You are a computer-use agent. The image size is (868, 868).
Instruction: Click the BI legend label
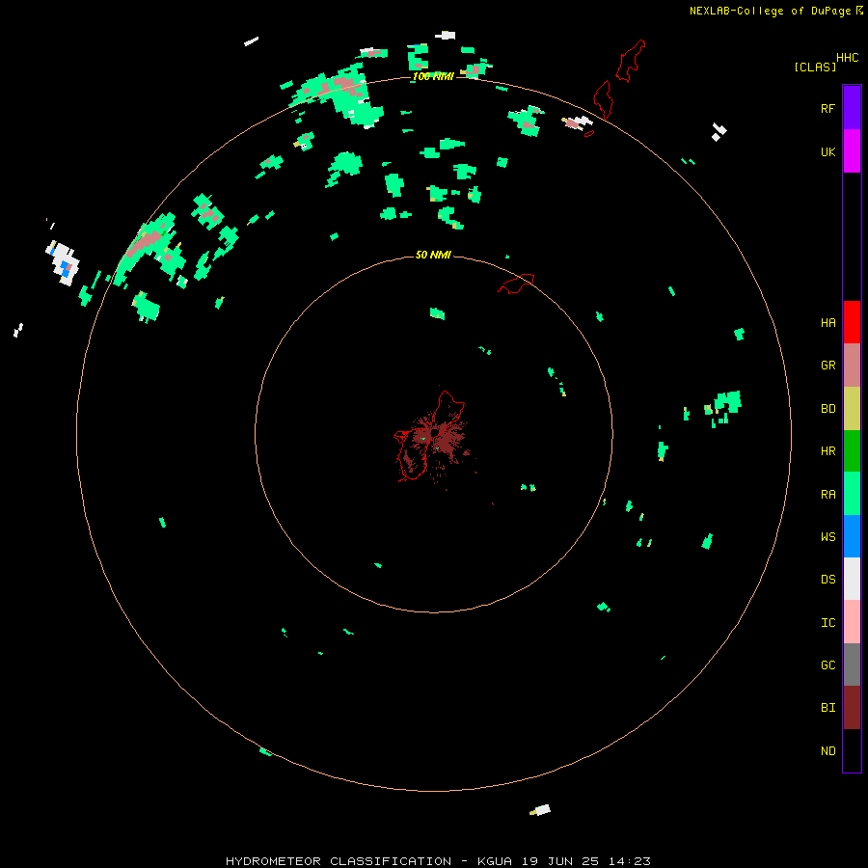827,708
